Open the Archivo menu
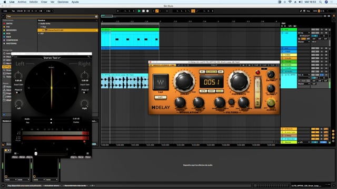 pos(22,2)
